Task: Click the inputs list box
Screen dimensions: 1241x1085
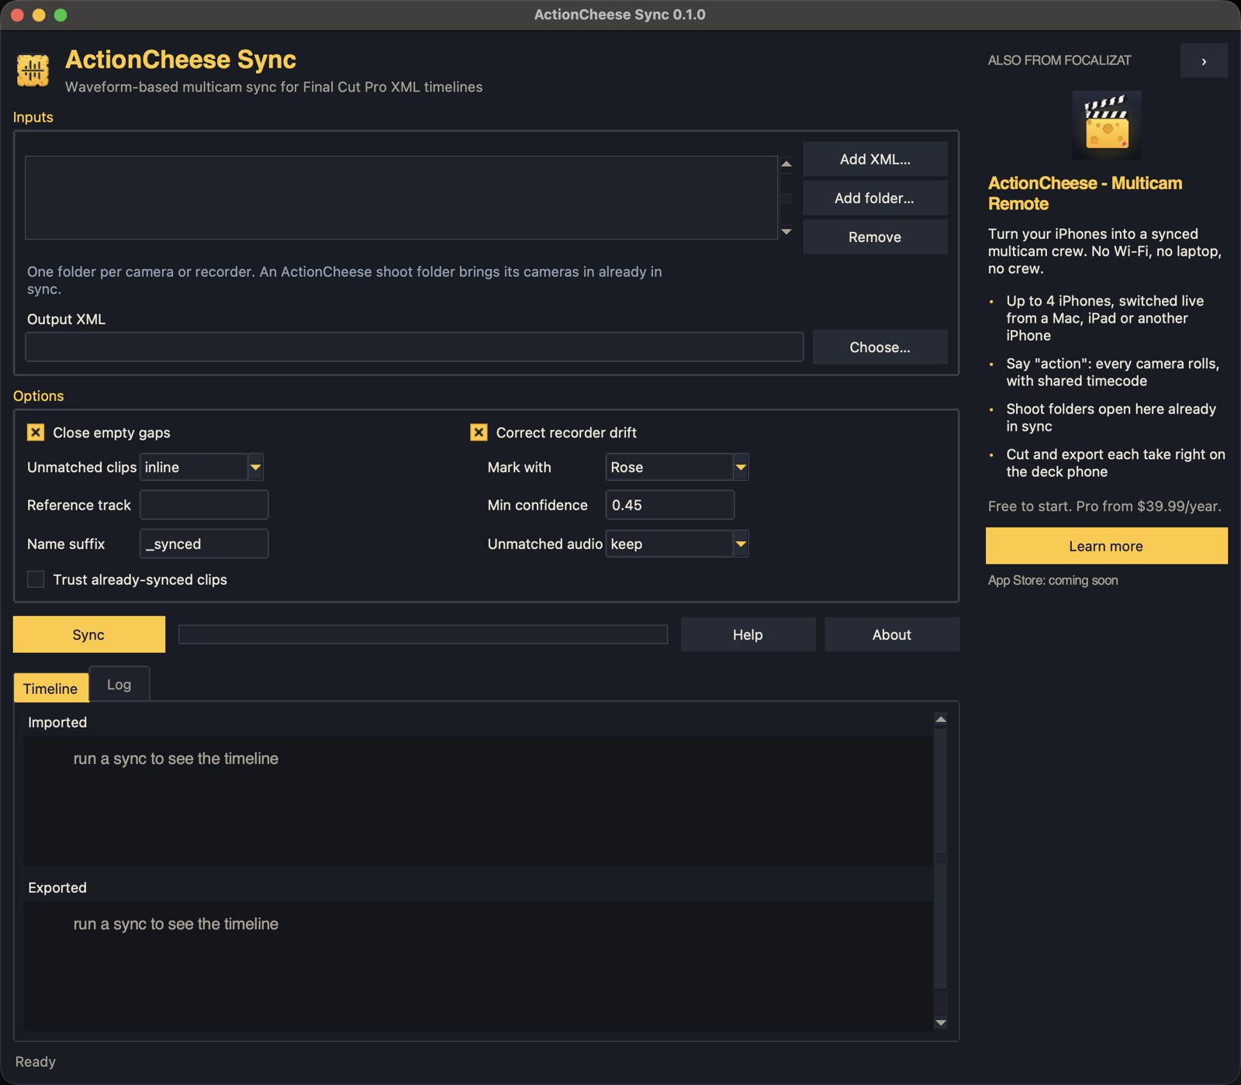Action: pos(401,198)
